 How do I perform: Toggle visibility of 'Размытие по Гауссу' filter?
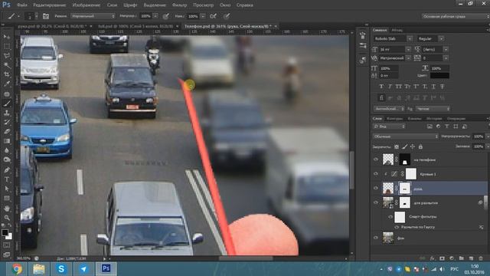(x=397, y=227)
